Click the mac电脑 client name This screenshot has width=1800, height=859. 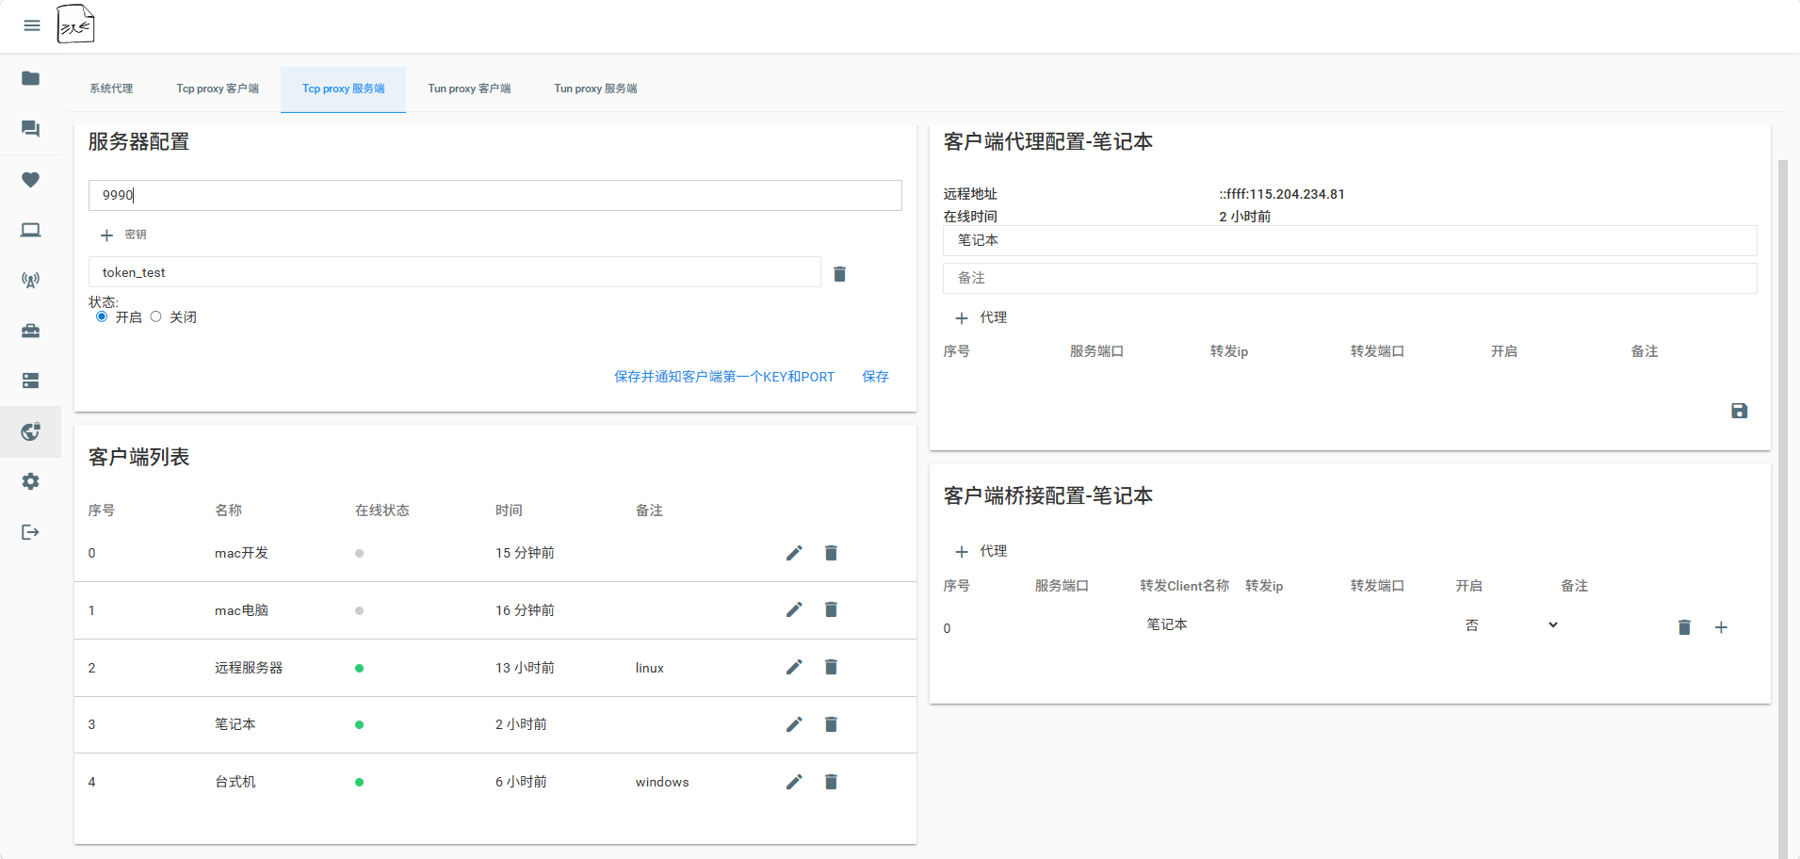click(241, 610)
